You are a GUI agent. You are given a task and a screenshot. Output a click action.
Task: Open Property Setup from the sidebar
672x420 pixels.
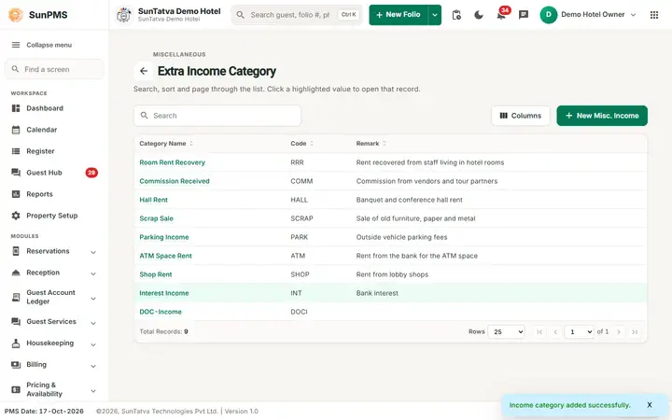click(x=54, y=216)
